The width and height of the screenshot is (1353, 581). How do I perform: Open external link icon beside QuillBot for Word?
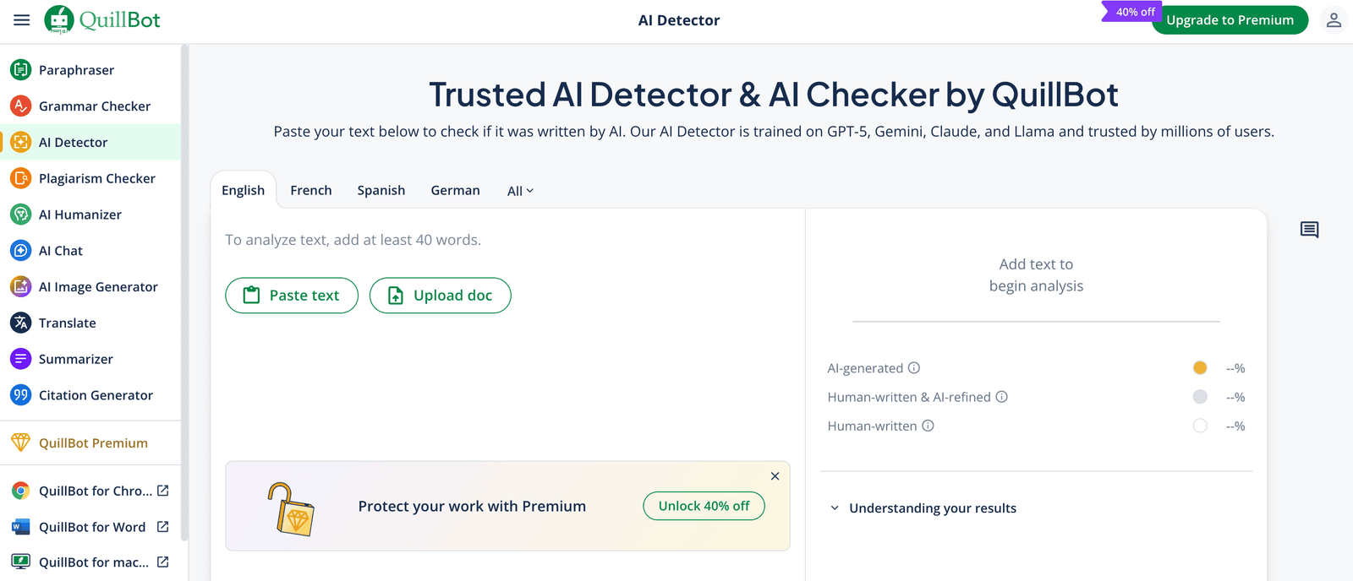[x=163, y=527]
